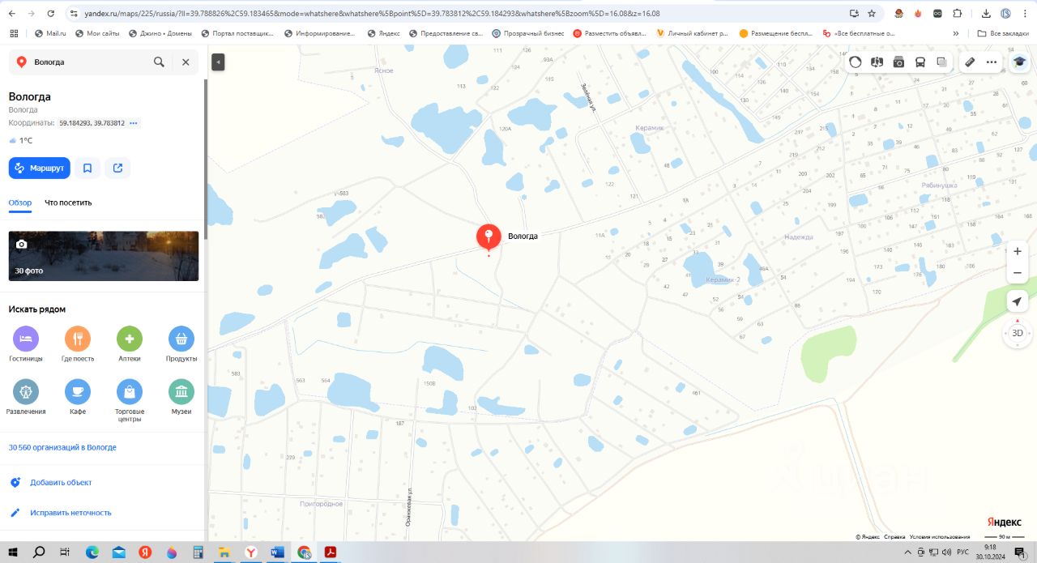Search nearby Где поесть icon
This screenshot has height=563, width=1037.
[78, 339]
